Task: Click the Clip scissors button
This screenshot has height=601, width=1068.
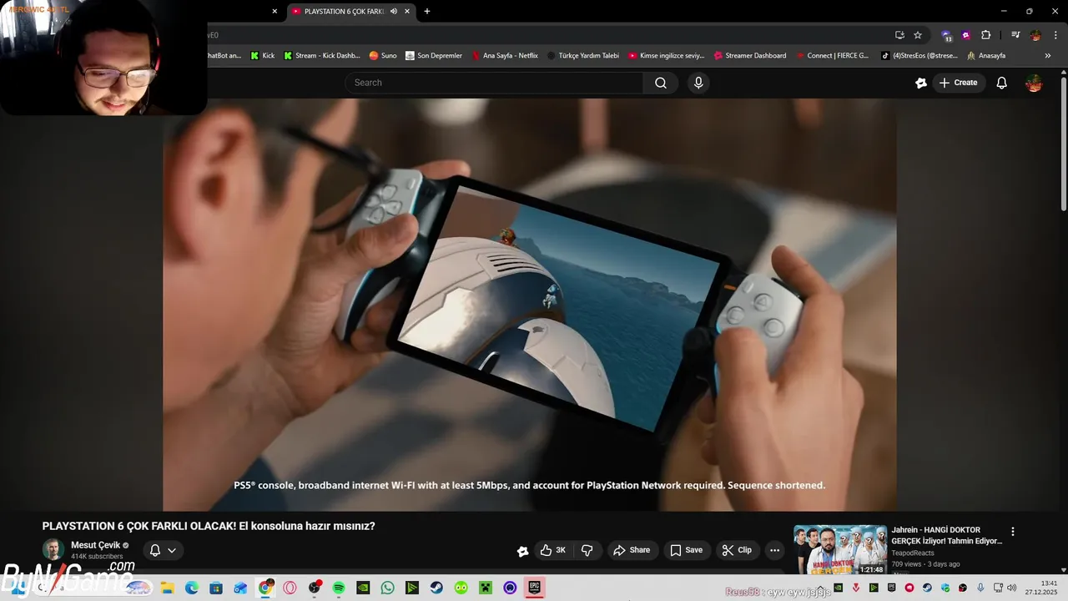Action: 737,550
